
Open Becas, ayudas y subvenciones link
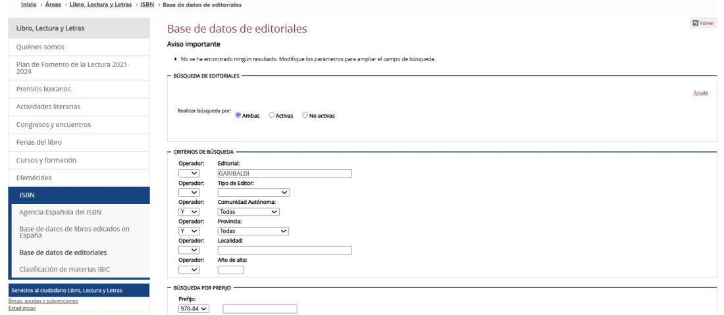(x=43, y=301)
